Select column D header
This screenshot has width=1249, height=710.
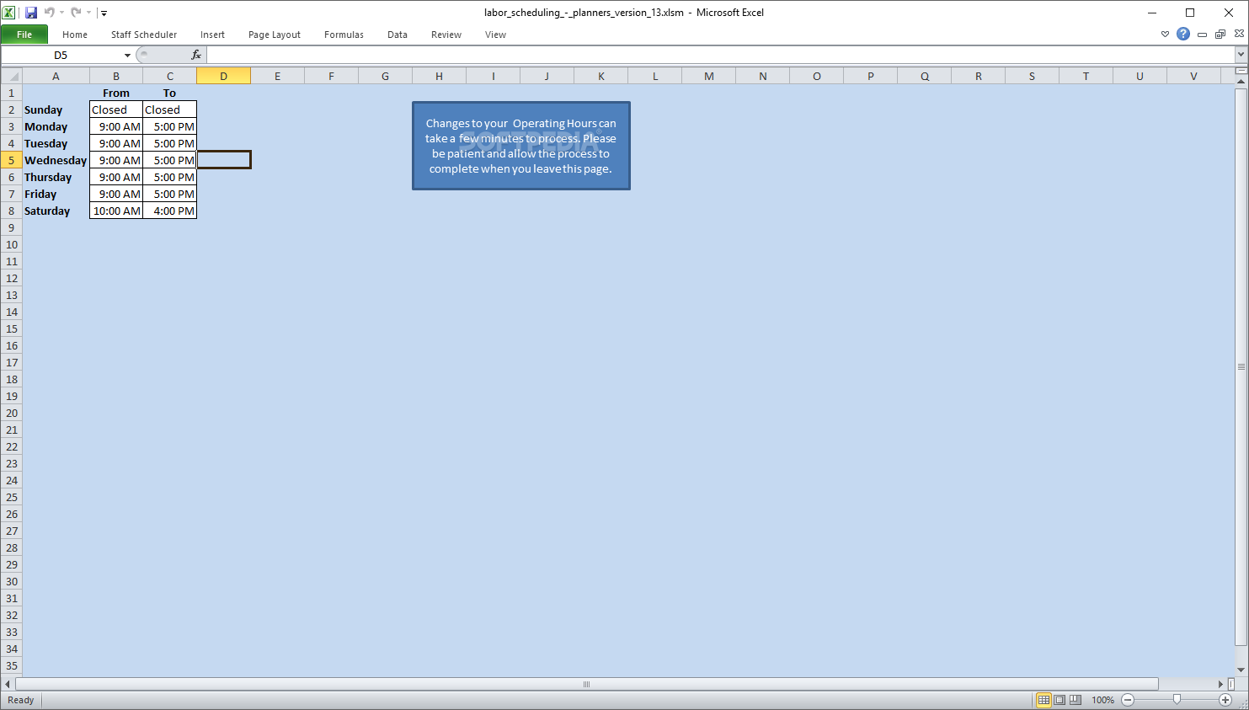point(224,76)
